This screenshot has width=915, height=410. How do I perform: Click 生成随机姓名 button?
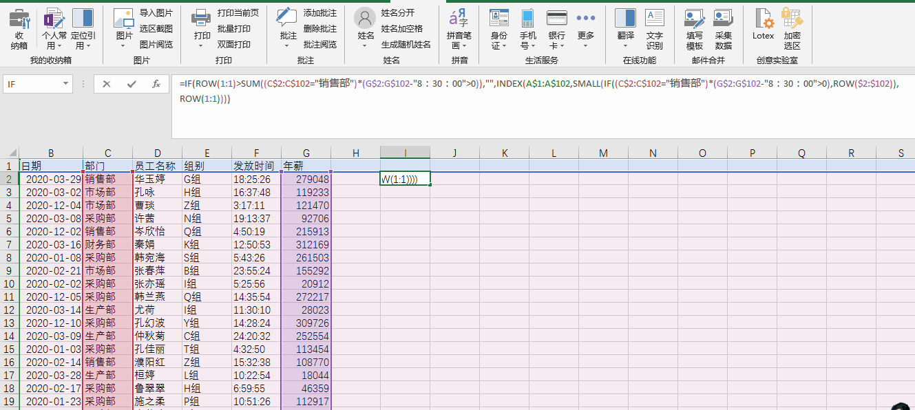[x=406, y=45]
